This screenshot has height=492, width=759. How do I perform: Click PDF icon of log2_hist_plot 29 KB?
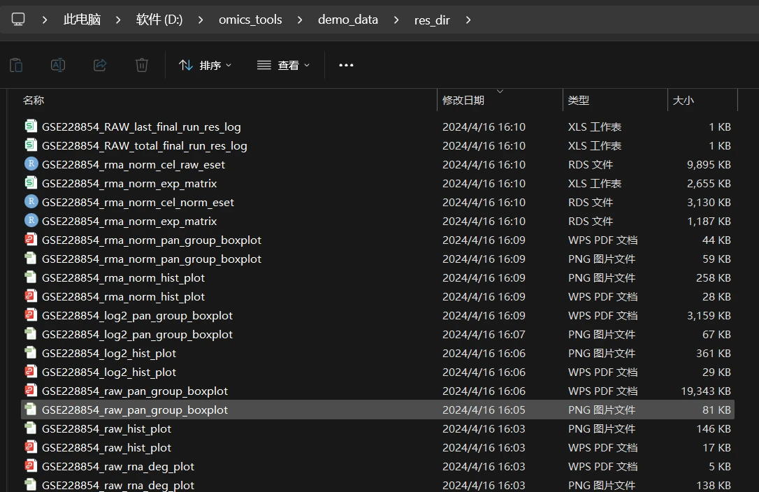coord(31,371)
